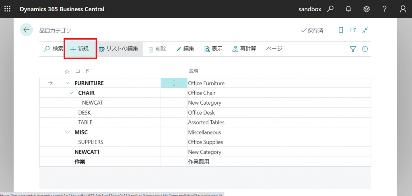The image size is (412, 196).
Task: Collapse the page using the shrink arrows
Action: coord(365,30)
